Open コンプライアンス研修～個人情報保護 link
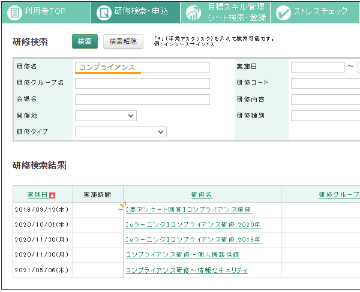The width and height of the screenshot is (360, 292). pos(183,255)
